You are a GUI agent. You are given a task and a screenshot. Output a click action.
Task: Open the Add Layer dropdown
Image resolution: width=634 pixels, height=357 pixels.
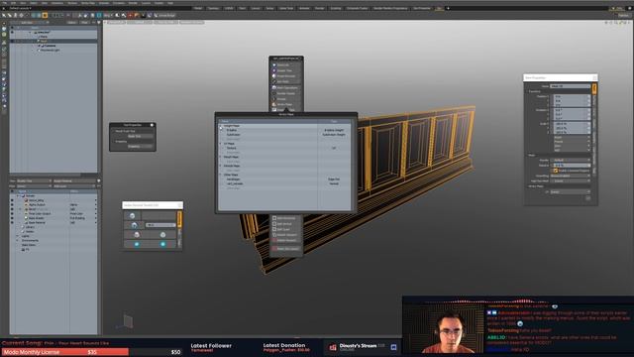74,186
